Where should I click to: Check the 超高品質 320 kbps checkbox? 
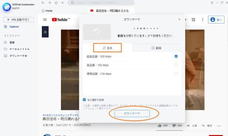(x=176, y=56)
